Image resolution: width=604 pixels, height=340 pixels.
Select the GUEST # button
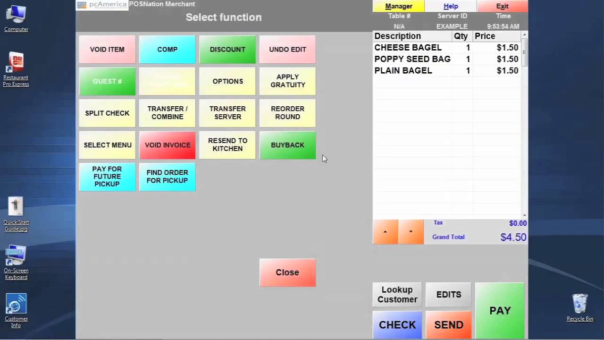point(107,81)
